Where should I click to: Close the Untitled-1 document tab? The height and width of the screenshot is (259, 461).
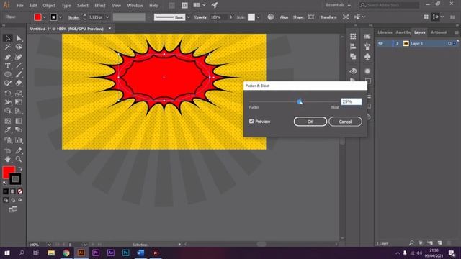click(109, 29)
